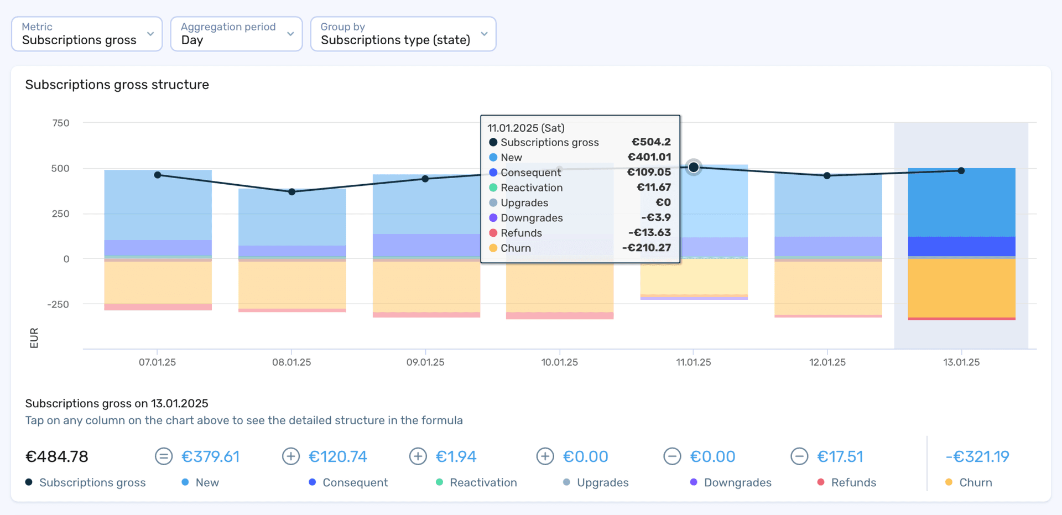
Task: Click the -€321.19 Churn value
Action: coord(977,456)
